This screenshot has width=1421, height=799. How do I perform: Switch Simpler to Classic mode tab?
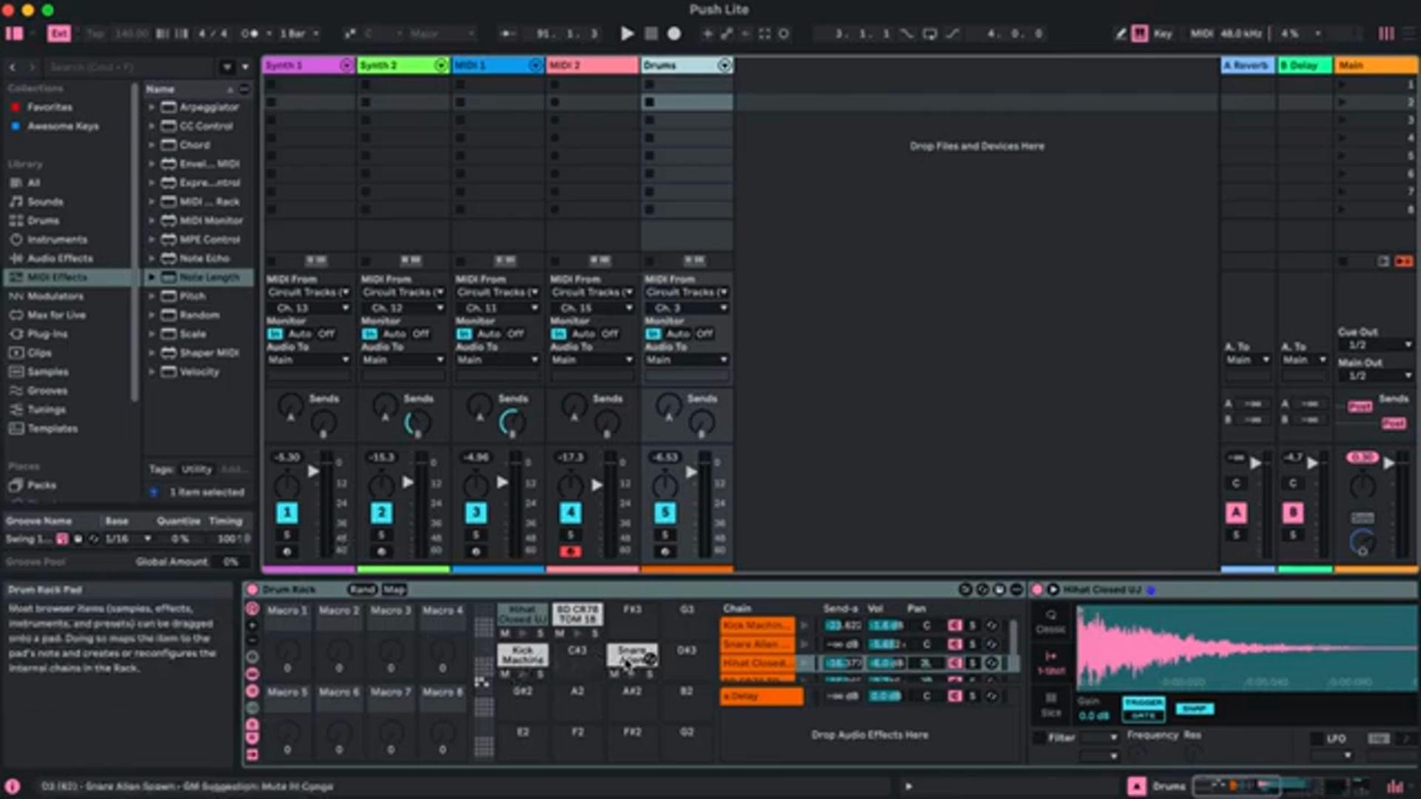[1051, 621]
